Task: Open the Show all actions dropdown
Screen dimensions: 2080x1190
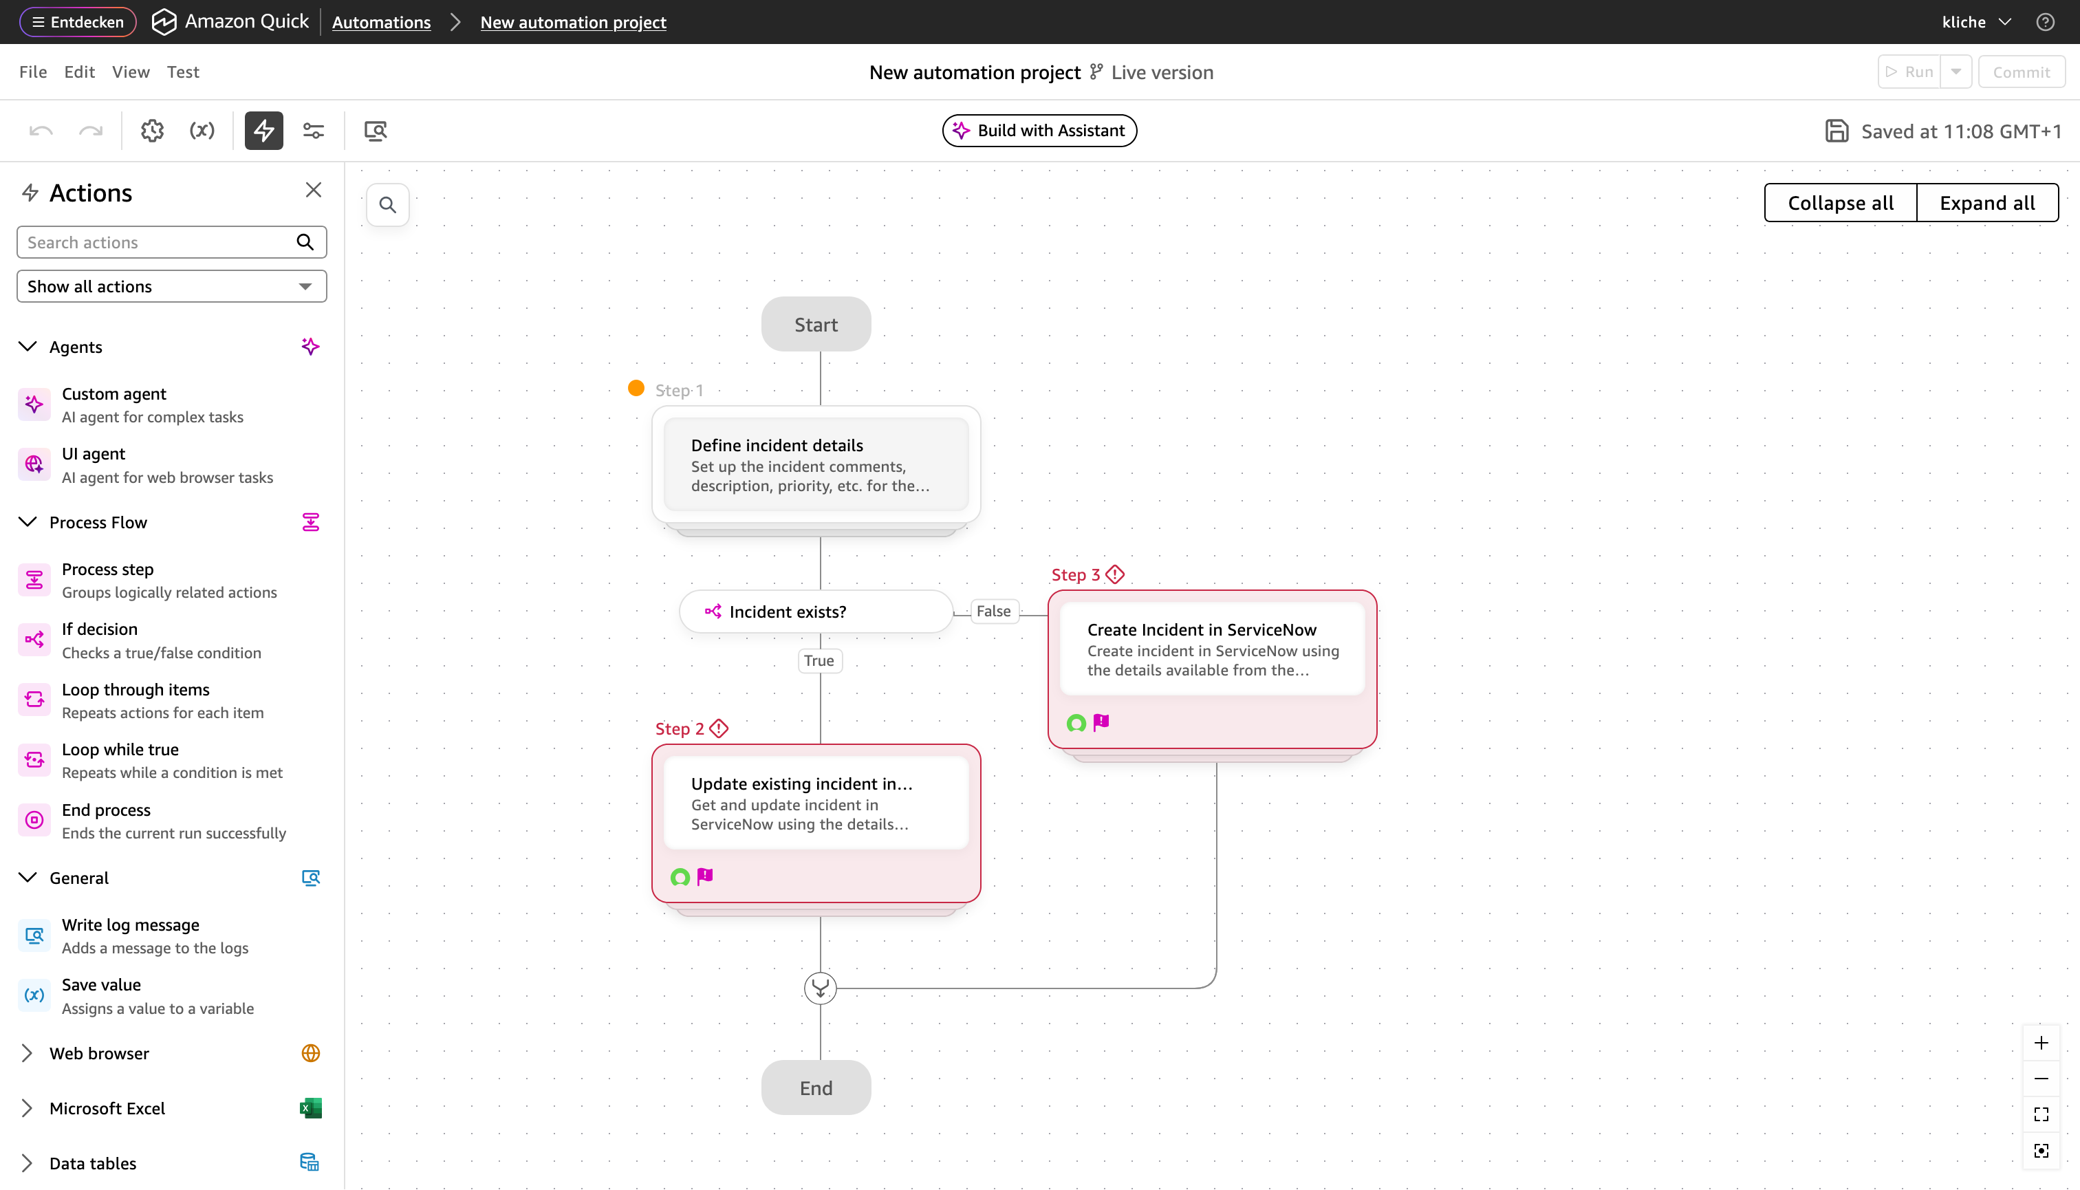Action: pyautogui.click(x=172, y=286)
